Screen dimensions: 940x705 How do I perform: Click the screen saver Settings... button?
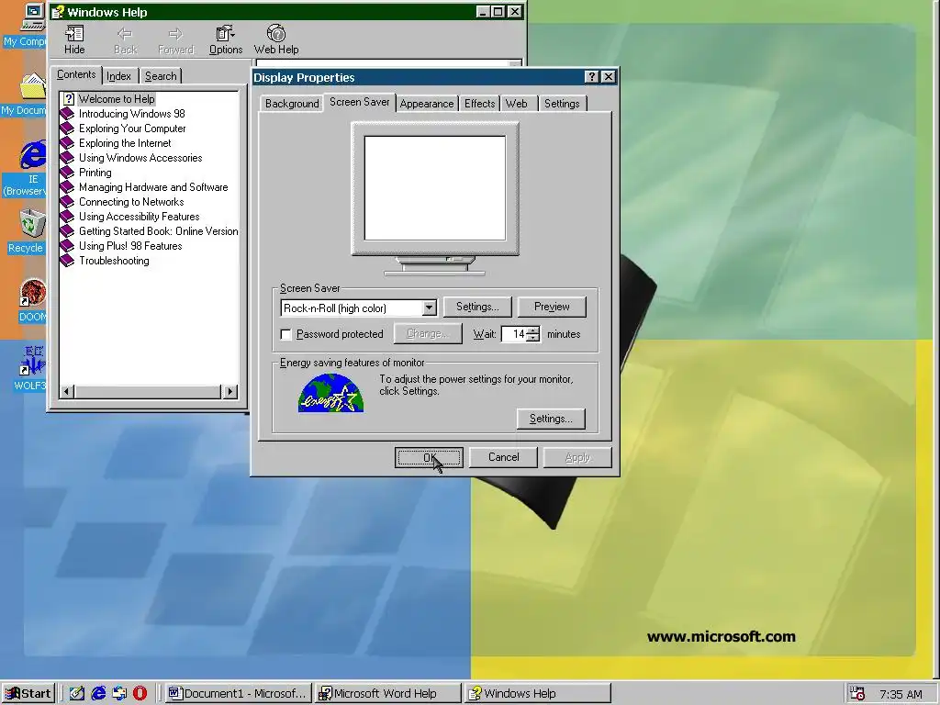[x=477, y=307]
